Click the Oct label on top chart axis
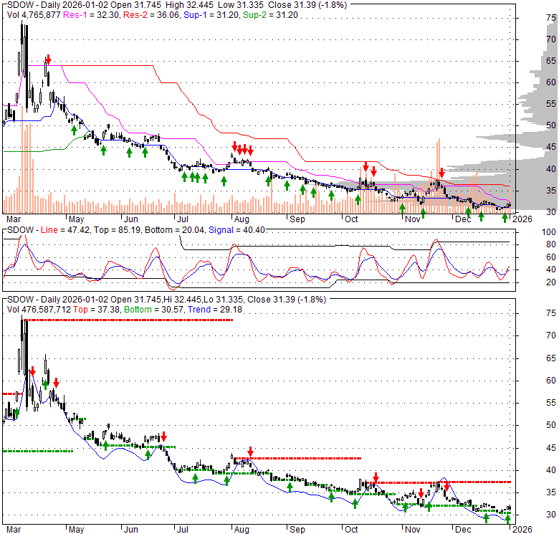The height and width of the screenshot is (534, 559). [350, 219]
